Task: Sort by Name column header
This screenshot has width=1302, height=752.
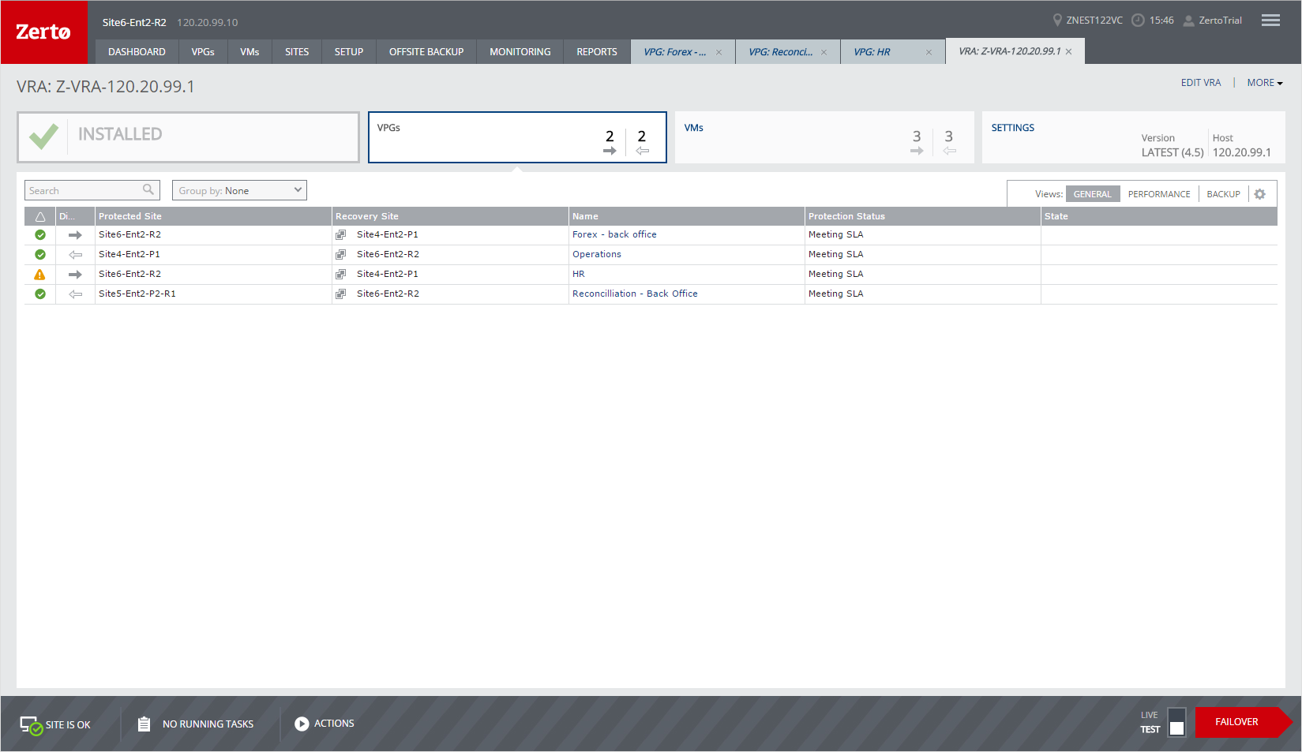Action: click(x=686, y=216)
